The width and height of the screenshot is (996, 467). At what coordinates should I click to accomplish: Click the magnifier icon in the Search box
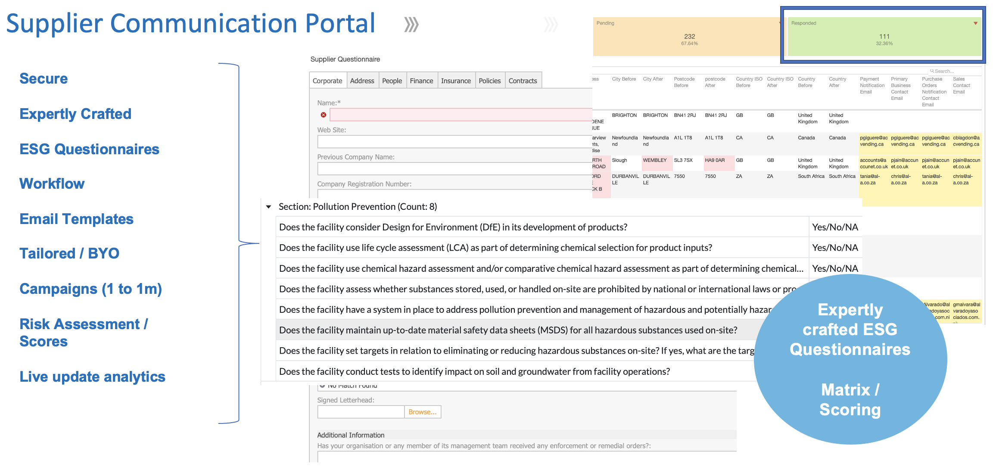coord(932,71)
